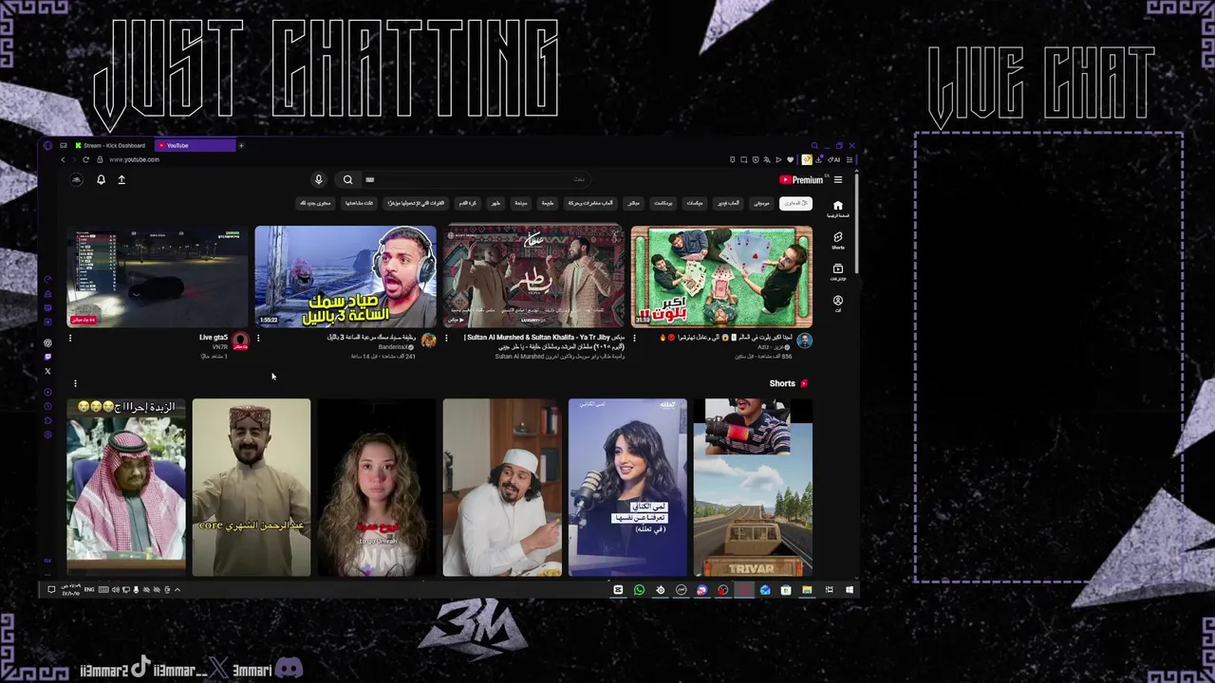This screenshot has height=683, width=1215.
Task: Open the Live gta5 video title
Action: coord(214,338)
